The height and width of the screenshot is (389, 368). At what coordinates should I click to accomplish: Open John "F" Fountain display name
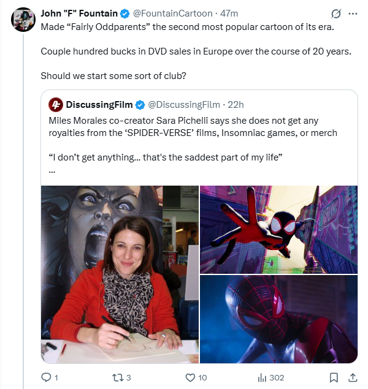(x=80, y=13)
